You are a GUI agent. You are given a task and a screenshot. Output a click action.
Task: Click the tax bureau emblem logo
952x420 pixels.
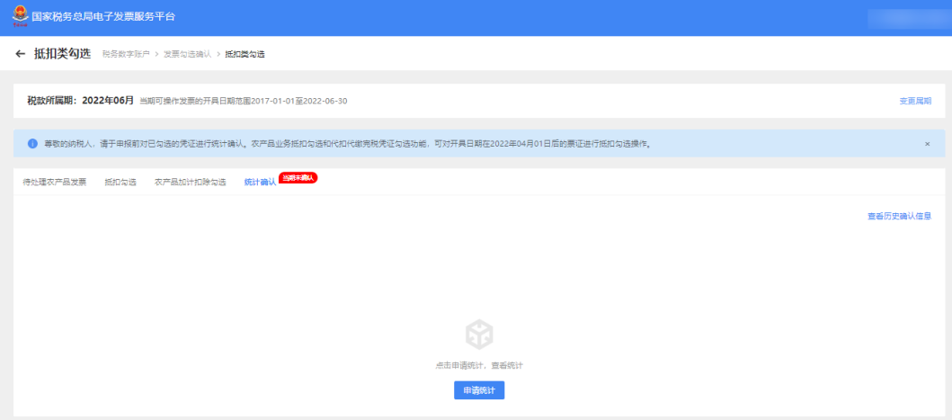click(20, 17)
